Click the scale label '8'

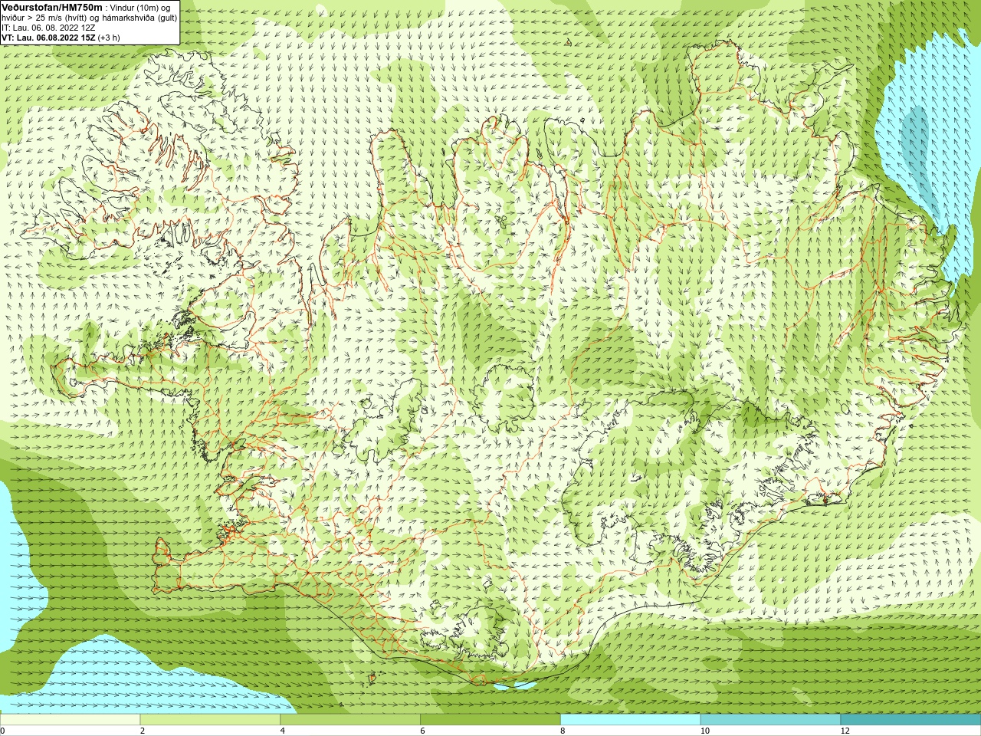[563, 731]
